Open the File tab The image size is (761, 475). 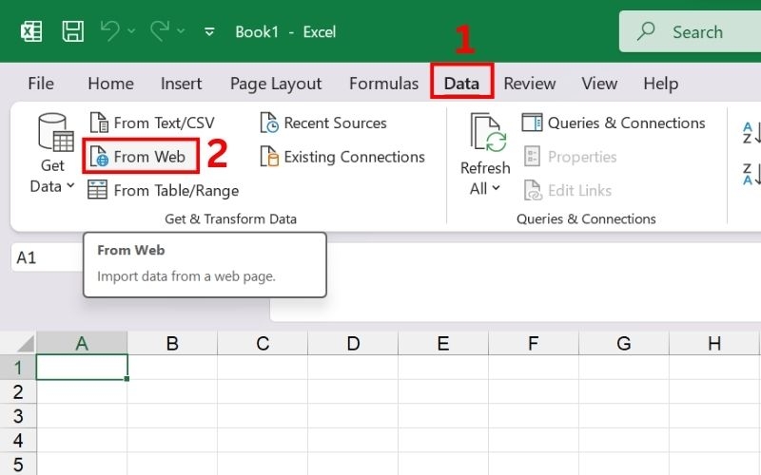point(41,84)
